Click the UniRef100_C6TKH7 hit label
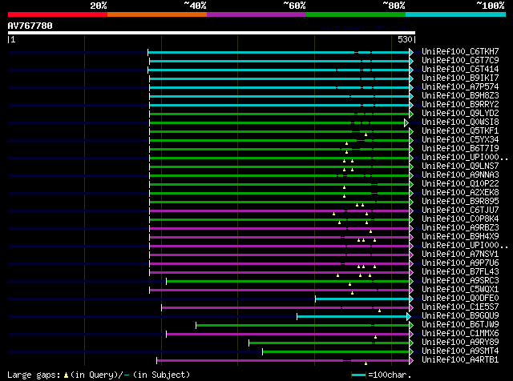Viewport: 513px width, 381px height. 460,52
